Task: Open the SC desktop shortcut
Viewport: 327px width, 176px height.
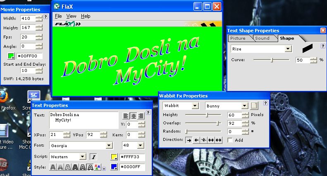Action: click(33, 95)
